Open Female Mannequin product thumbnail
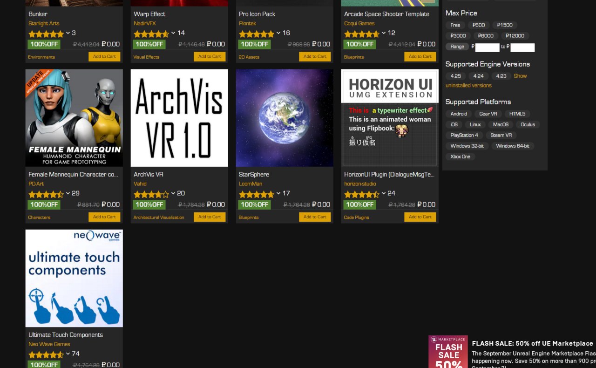596x368 pixels. 74,118
